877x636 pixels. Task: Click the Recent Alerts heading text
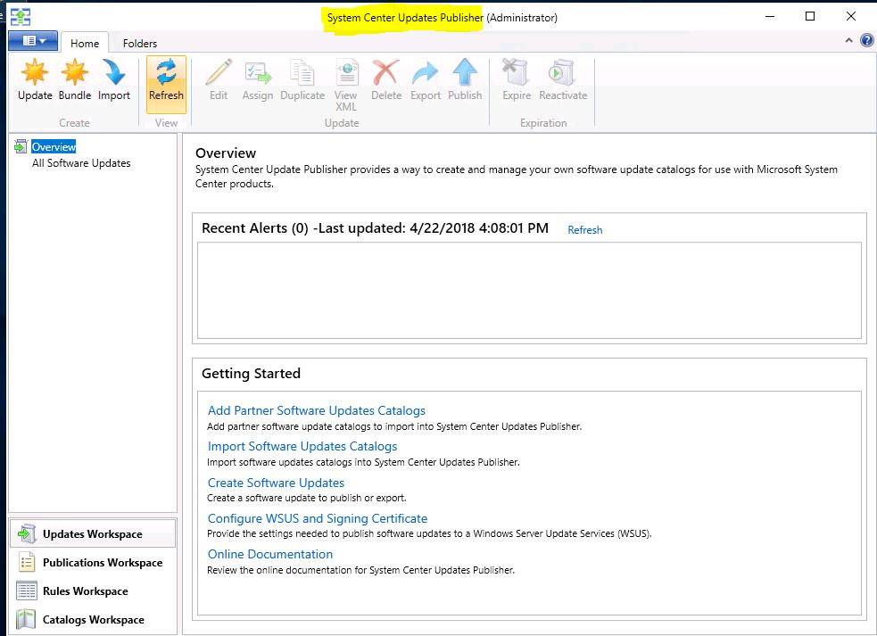[x=375, y=228]
